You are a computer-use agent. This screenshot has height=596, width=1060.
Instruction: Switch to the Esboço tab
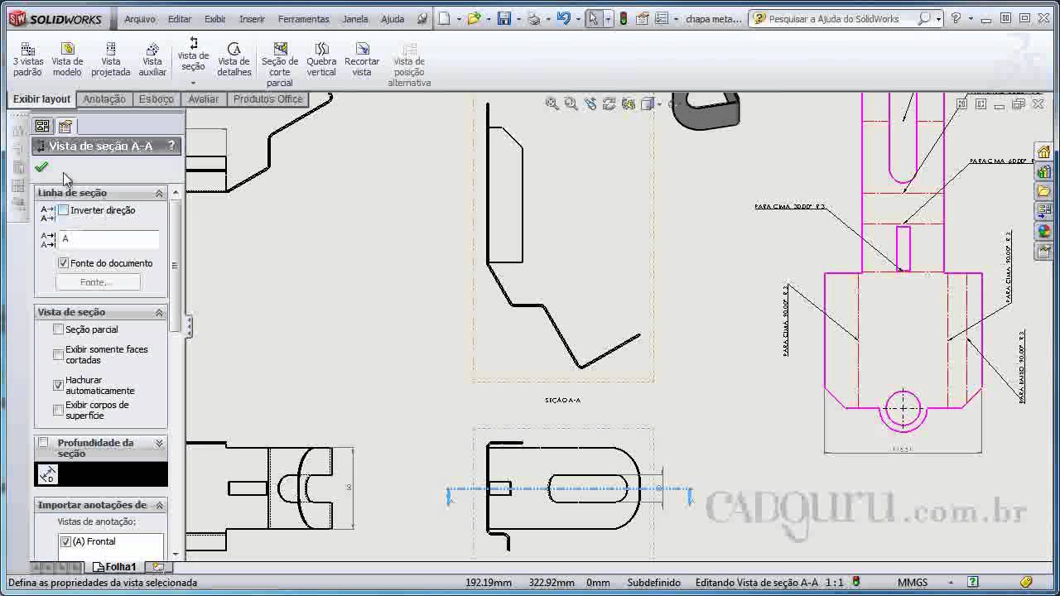(x=157, y=99)
